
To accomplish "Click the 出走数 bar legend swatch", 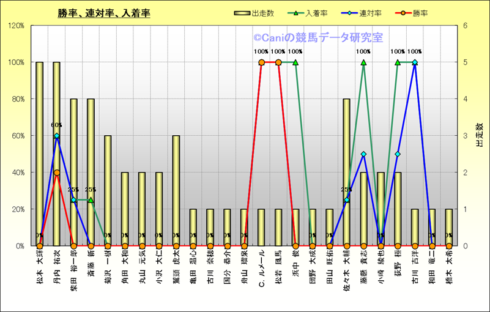I will 242,13.
